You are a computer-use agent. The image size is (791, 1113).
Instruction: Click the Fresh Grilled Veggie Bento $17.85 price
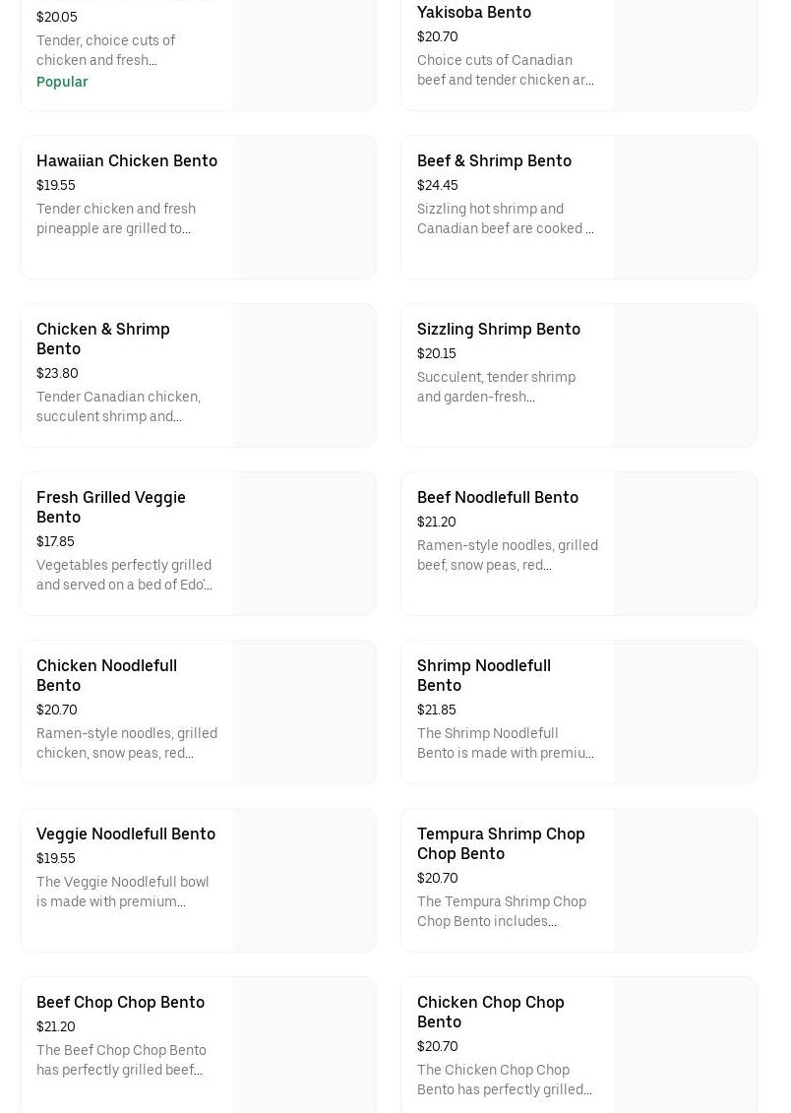[x=55, y=541]
